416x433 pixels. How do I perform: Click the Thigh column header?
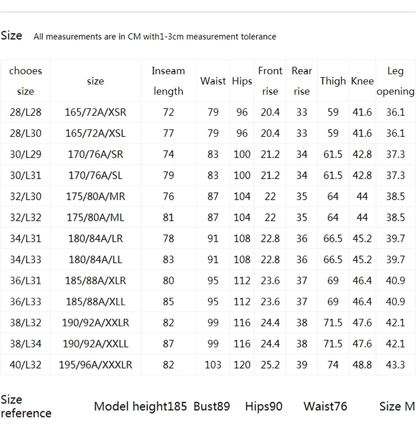click(333, 81)
